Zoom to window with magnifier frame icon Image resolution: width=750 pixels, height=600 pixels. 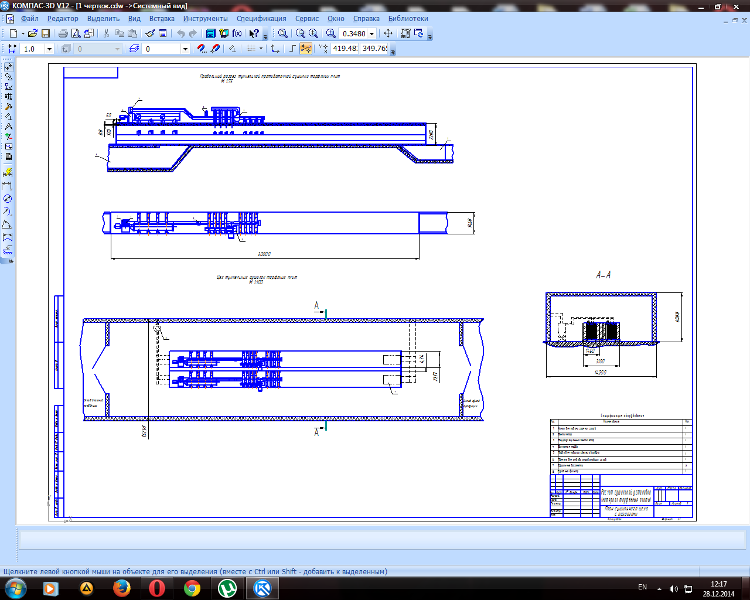pyautogui.click(x=301, y=33)
